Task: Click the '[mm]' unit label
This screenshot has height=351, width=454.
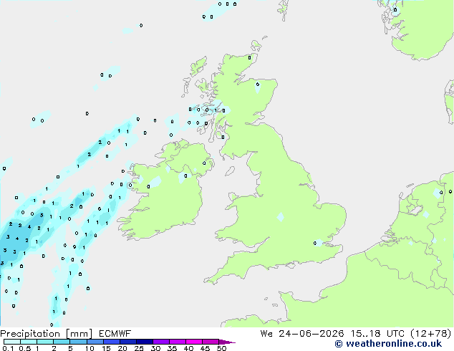Action: (x=79, y=334)
